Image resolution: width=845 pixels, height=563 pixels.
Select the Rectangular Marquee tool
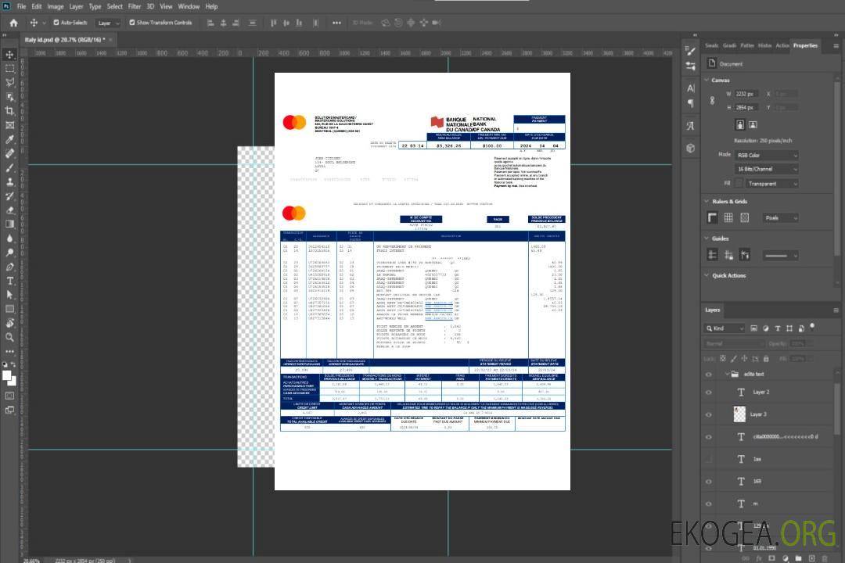coord(9,69)
